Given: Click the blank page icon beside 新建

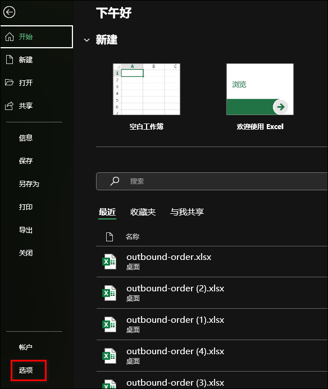Looking at the screenshot, I should pos(10,60).
